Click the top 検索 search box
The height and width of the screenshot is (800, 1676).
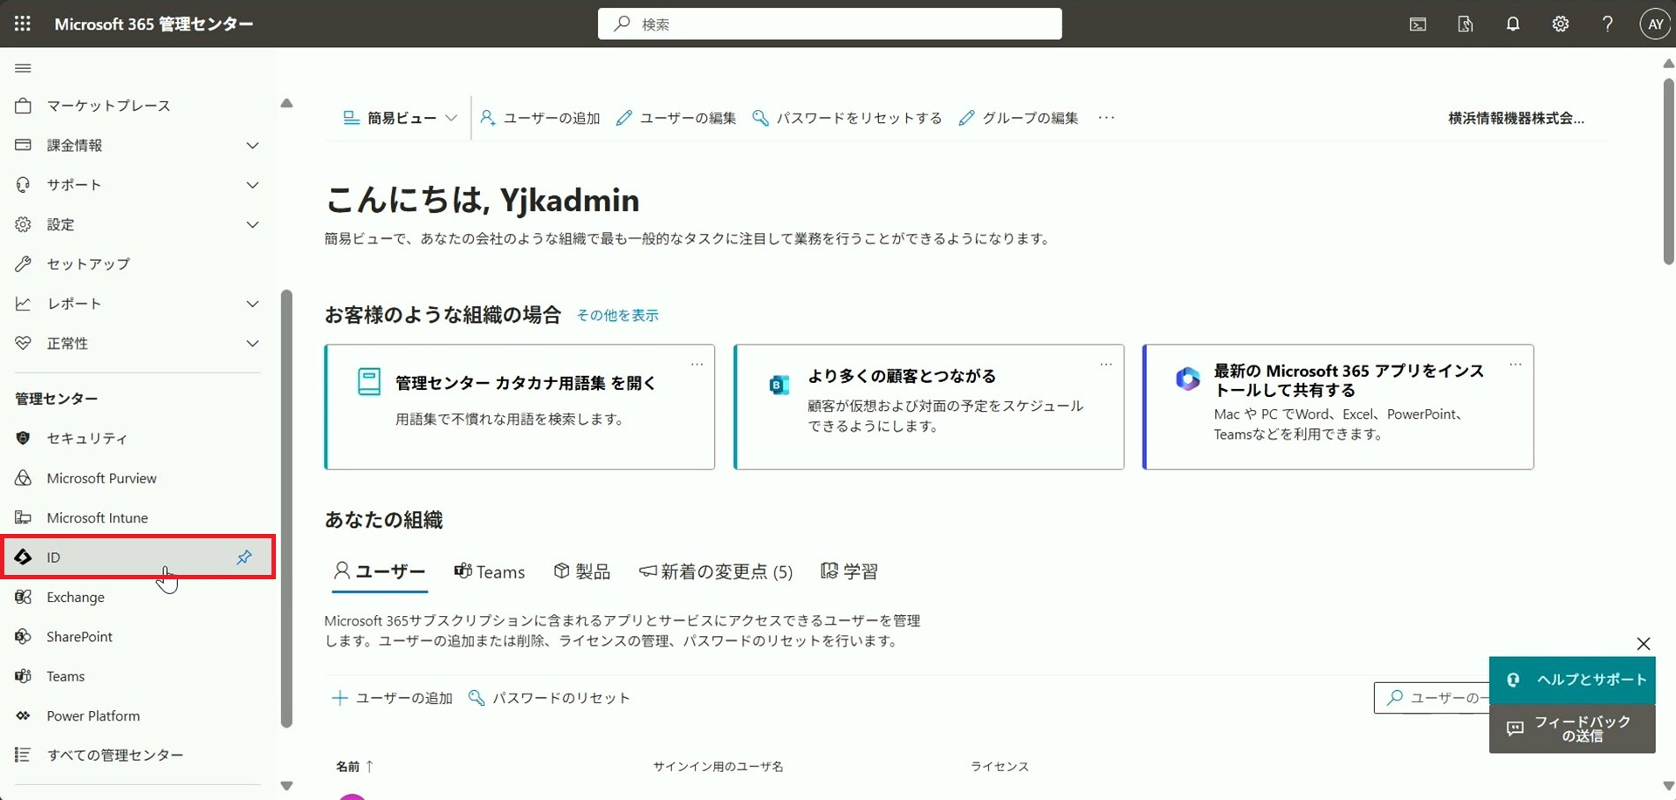(x=829, y=24)
